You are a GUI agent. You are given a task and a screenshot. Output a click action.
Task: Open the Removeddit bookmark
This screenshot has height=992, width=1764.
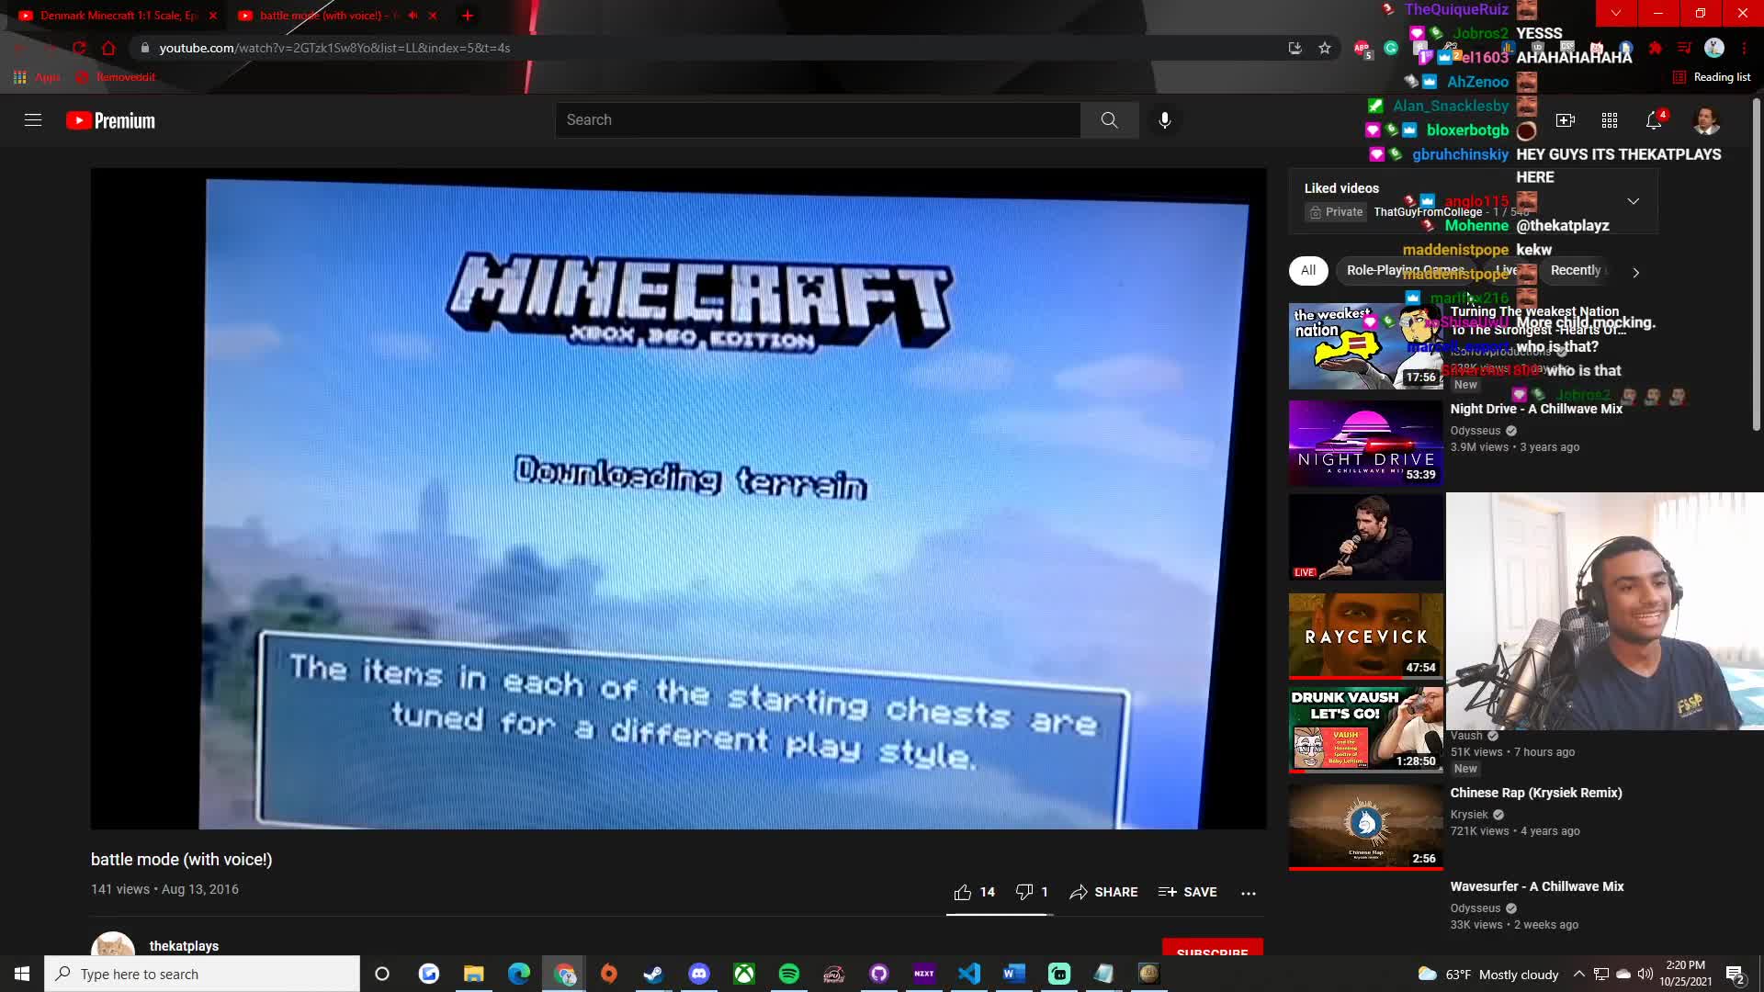click(116, 77)
